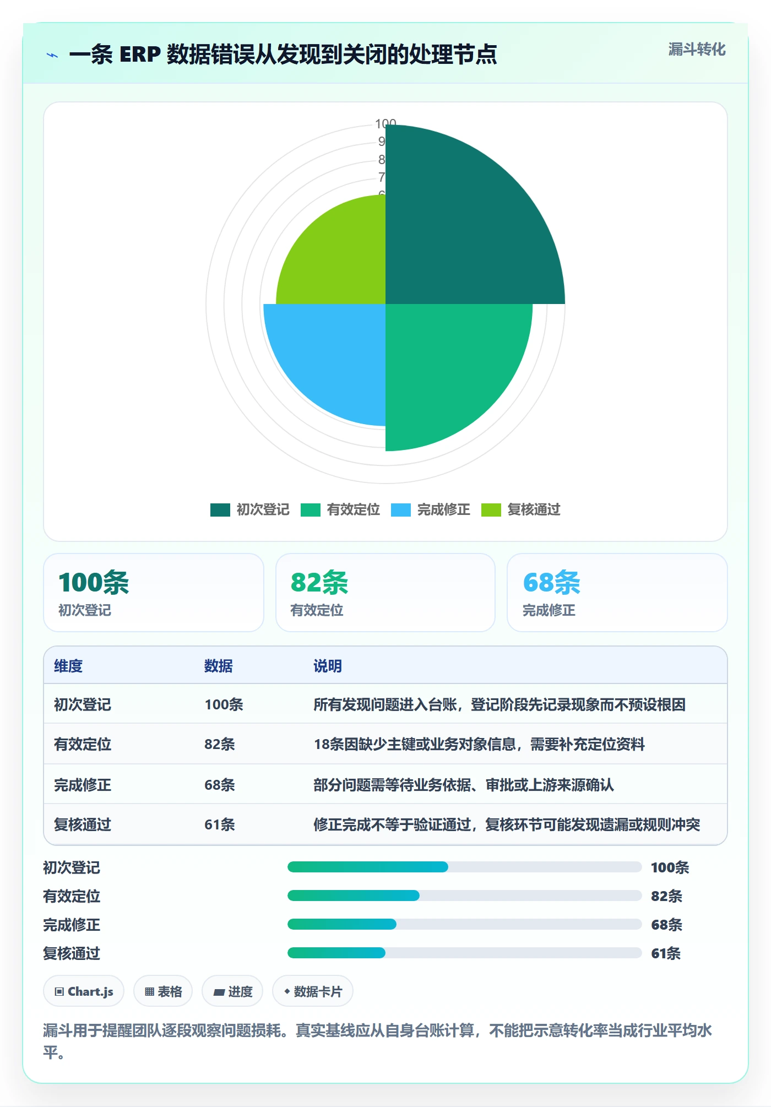Click the 说明 column header
The width and height of the screenshot is (771, 1107).
pyautogui.click(x=328, y=666)
